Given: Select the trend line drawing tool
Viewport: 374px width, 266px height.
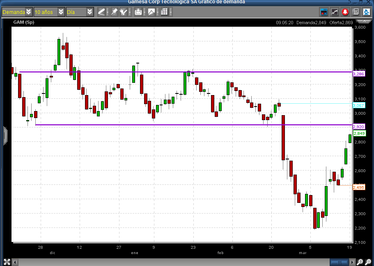Looking at the screenshot, I should [101, 12].
